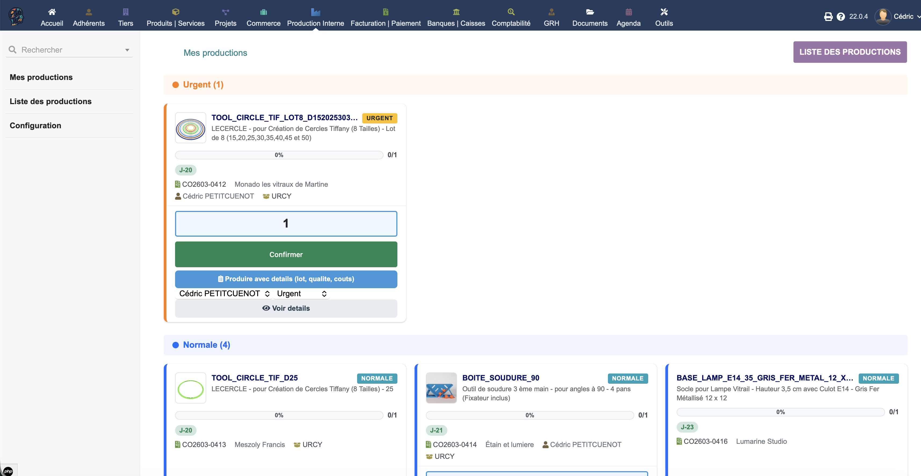Open the Cédric PETITCUENOT assignee dropdown

pyautogui.click(x=224, y=293)
